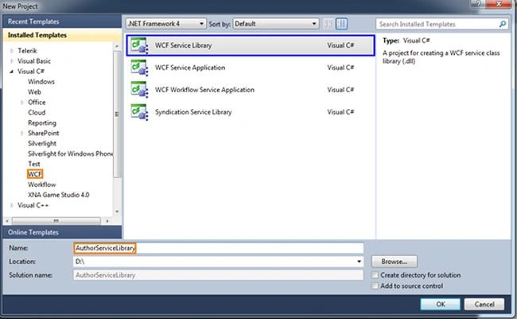Screen dimensions: 517x319
Task: Click the Name input field
Action: [x=218, y=248]
